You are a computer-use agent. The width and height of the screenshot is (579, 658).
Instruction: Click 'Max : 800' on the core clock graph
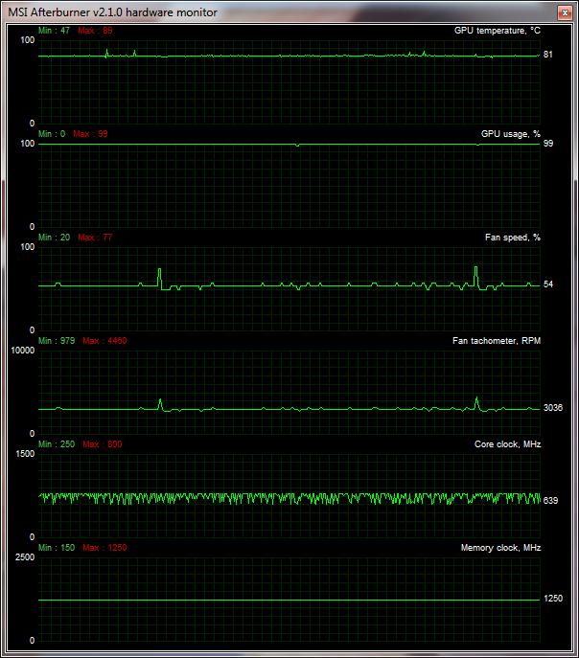(x=103, y=444)
